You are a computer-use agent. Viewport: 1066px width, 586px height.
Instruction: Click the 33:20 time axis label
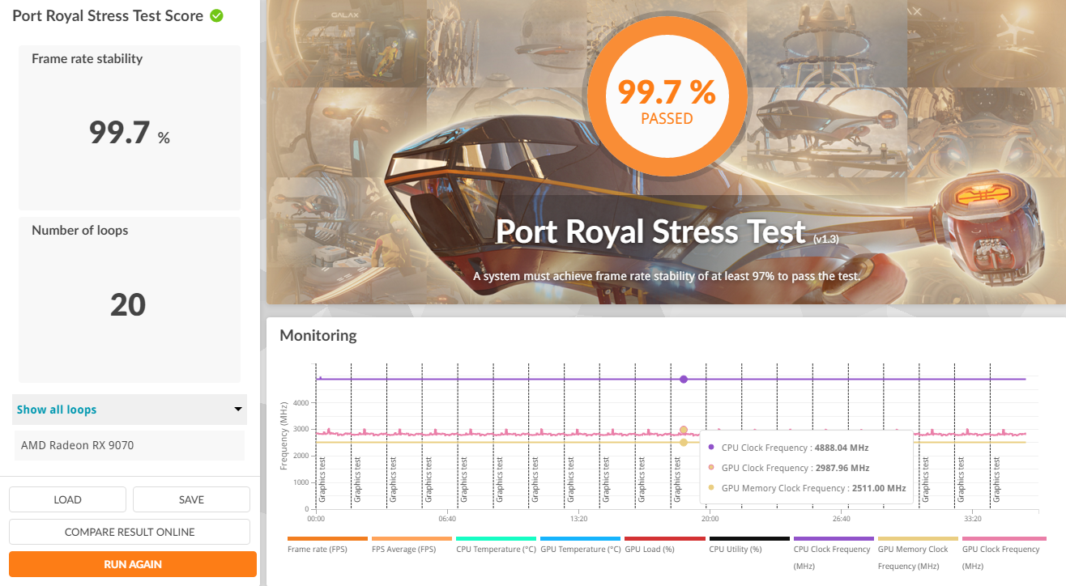[x=973, y=519]
